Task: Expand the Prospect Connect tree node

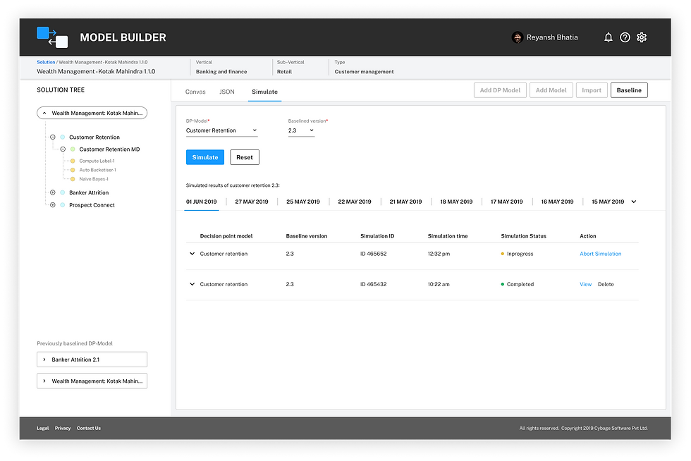Action: [x=52, y=205]
